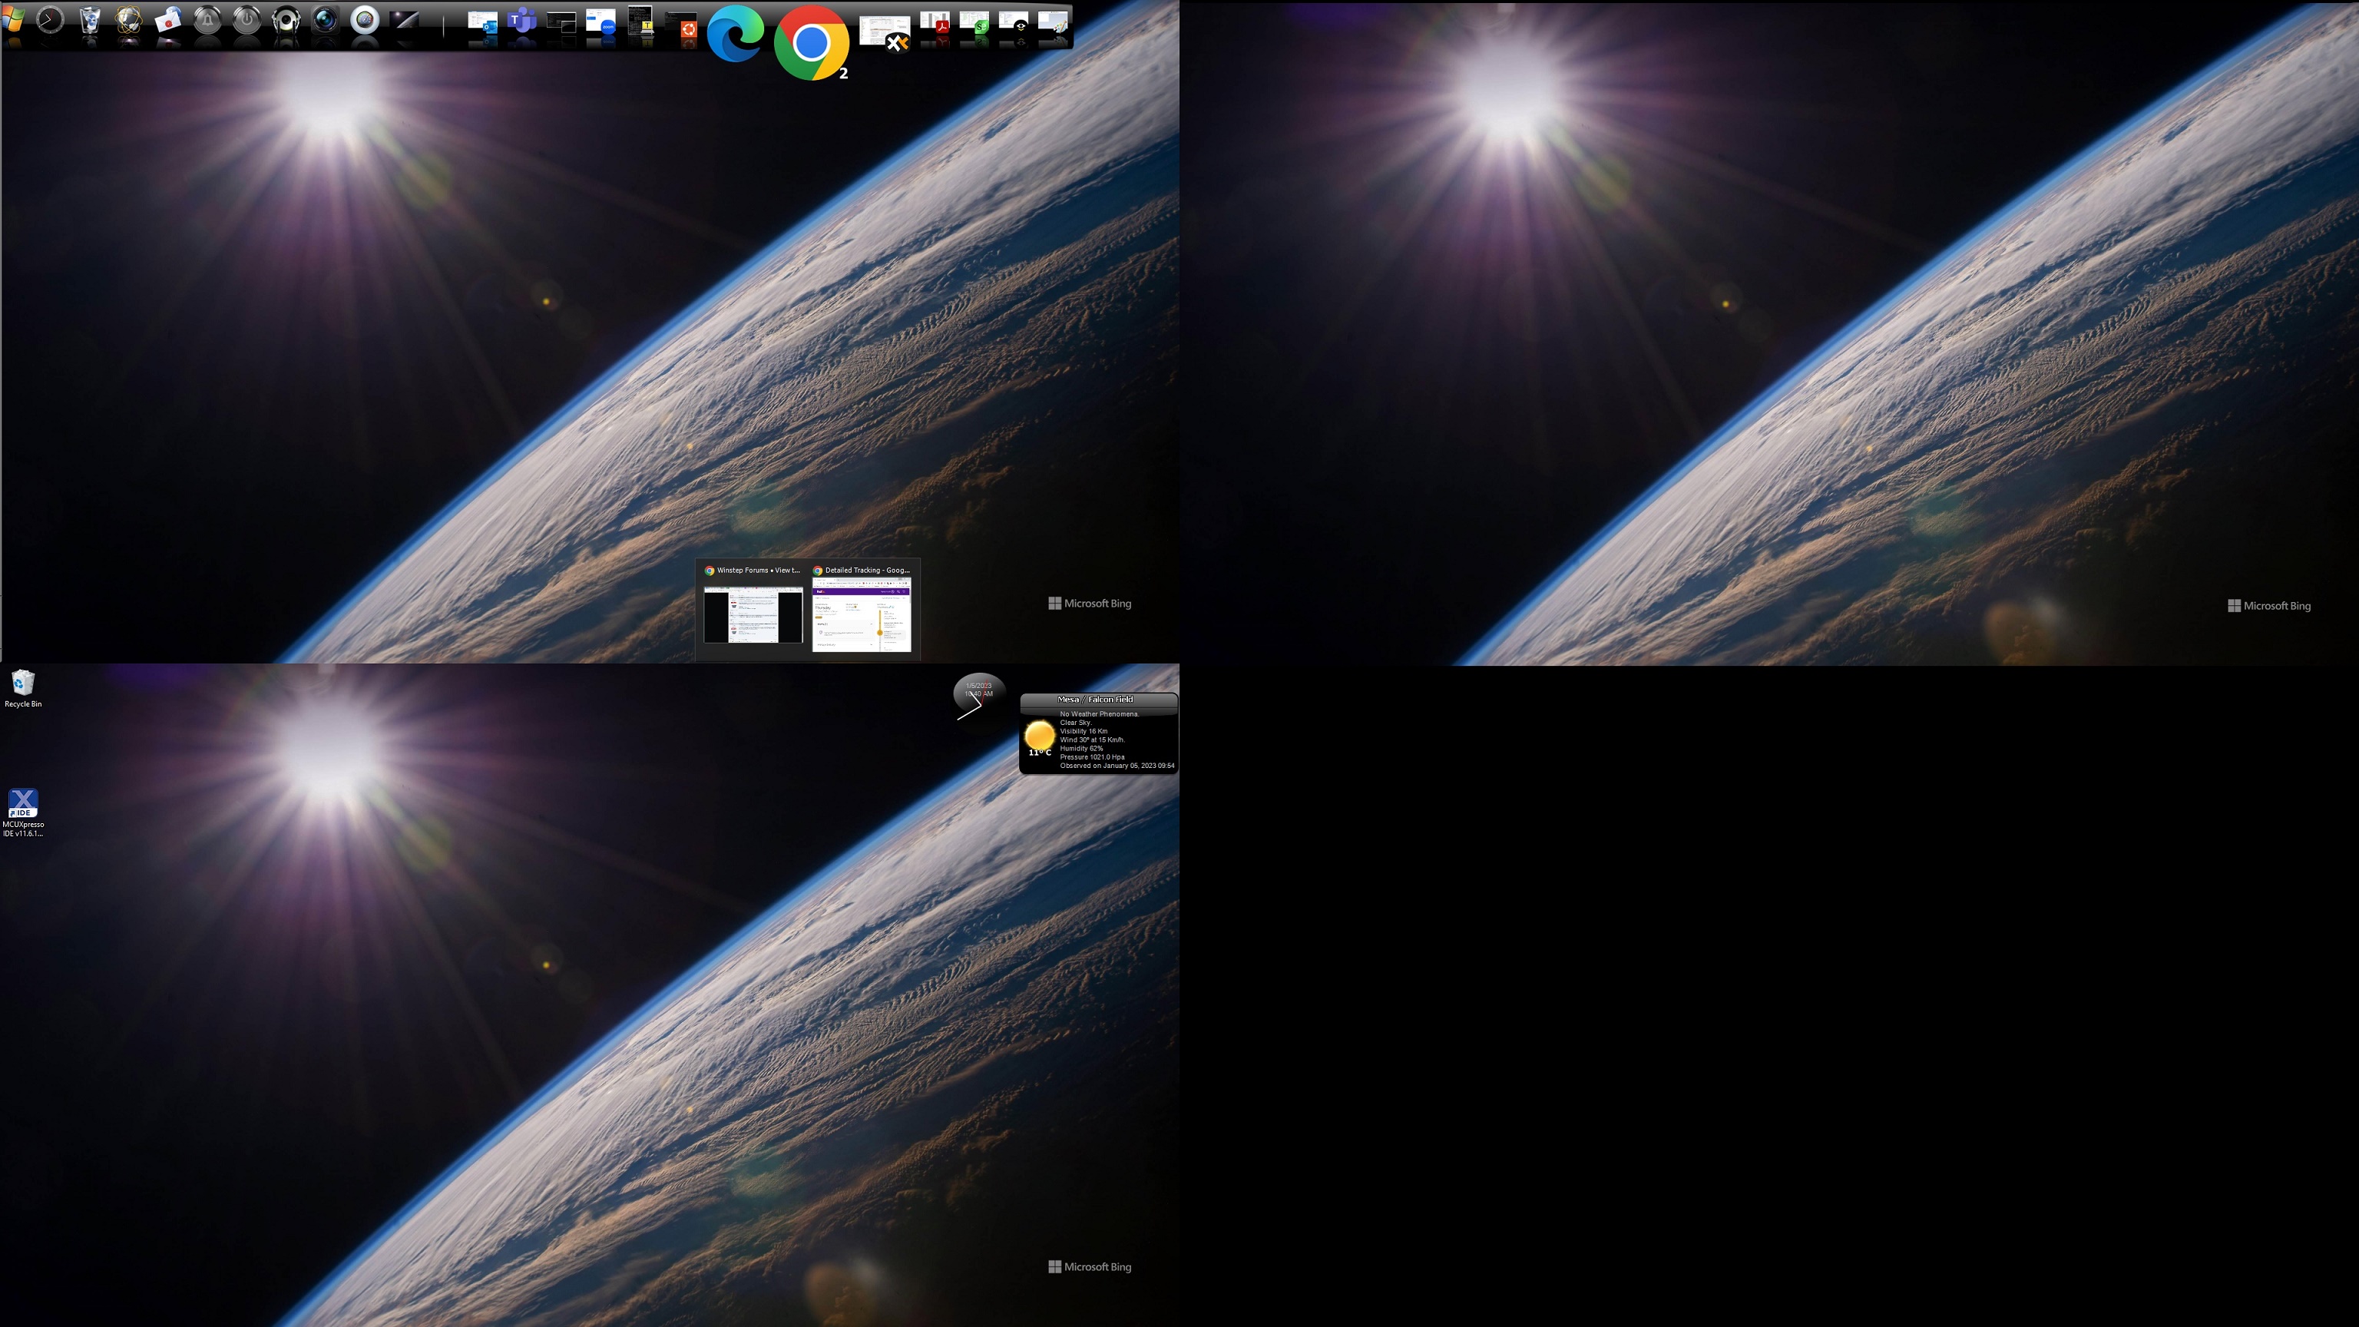Open the Adobe Acrobat PDF window icon
This screenshot has width=2359, height=1327.
[935, 23]
